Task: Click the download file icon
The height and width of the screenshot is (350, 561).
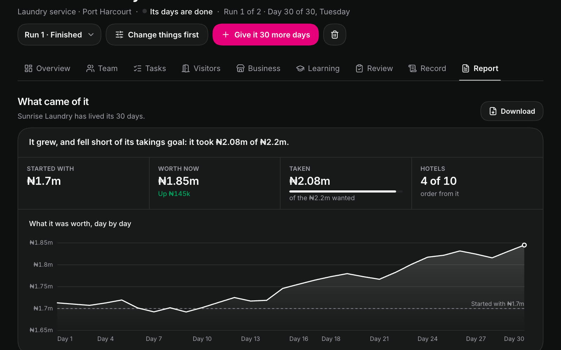Action: (x=493, y=111)
